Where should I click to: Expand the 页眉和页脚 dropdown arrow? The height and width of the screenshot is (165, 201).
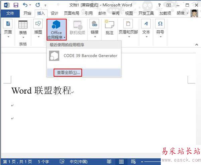coord(129,37)
